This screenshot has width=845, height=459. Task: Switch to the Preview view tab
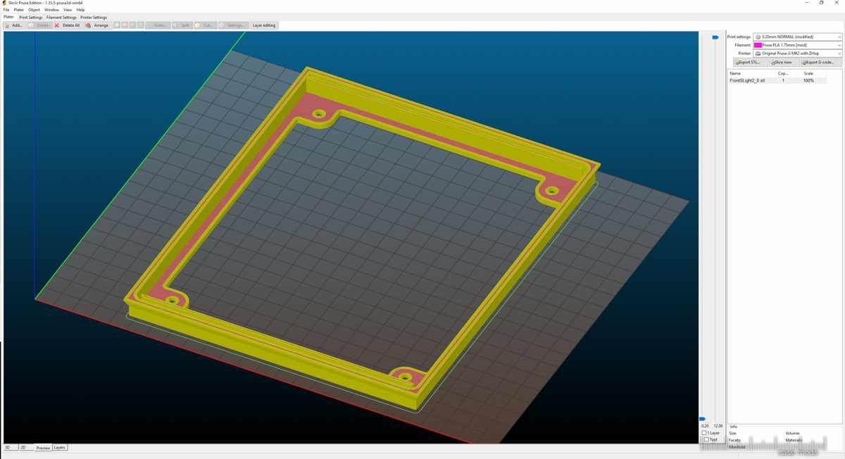coord(43,448)
